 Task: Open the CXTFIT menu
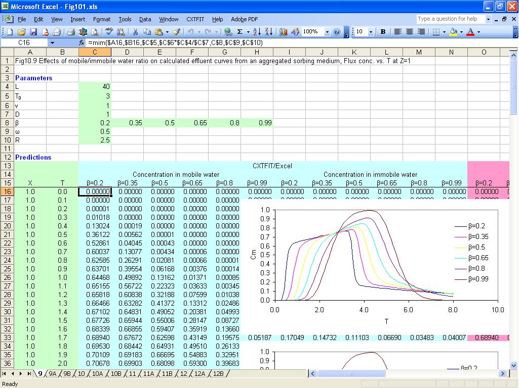pos(195,19)
